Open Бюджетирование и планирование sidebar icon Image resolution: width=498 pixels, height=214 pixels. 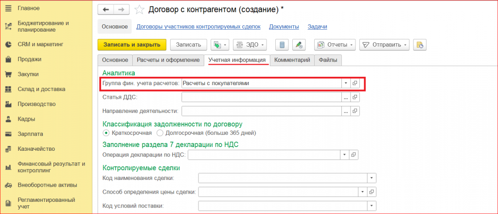pos(9,26)
